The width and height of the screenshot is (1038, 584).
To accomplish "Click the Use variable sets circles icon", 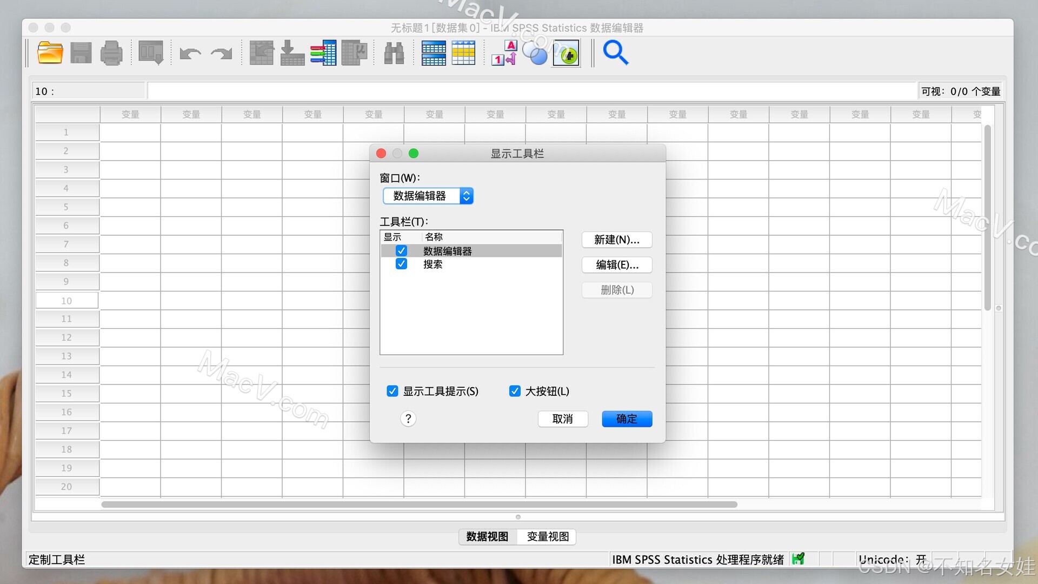I will 535,54.
